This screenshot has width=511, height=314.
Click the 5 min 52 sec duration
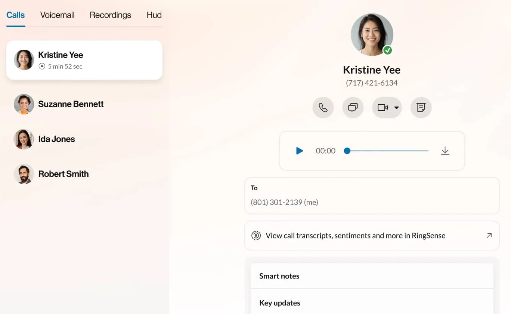[65, 67]
